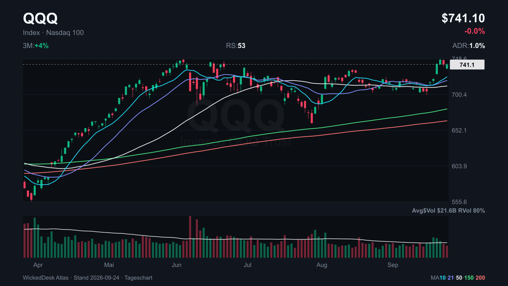
Task: Click the 741.1 current price tag on axis
Action: 467,65
